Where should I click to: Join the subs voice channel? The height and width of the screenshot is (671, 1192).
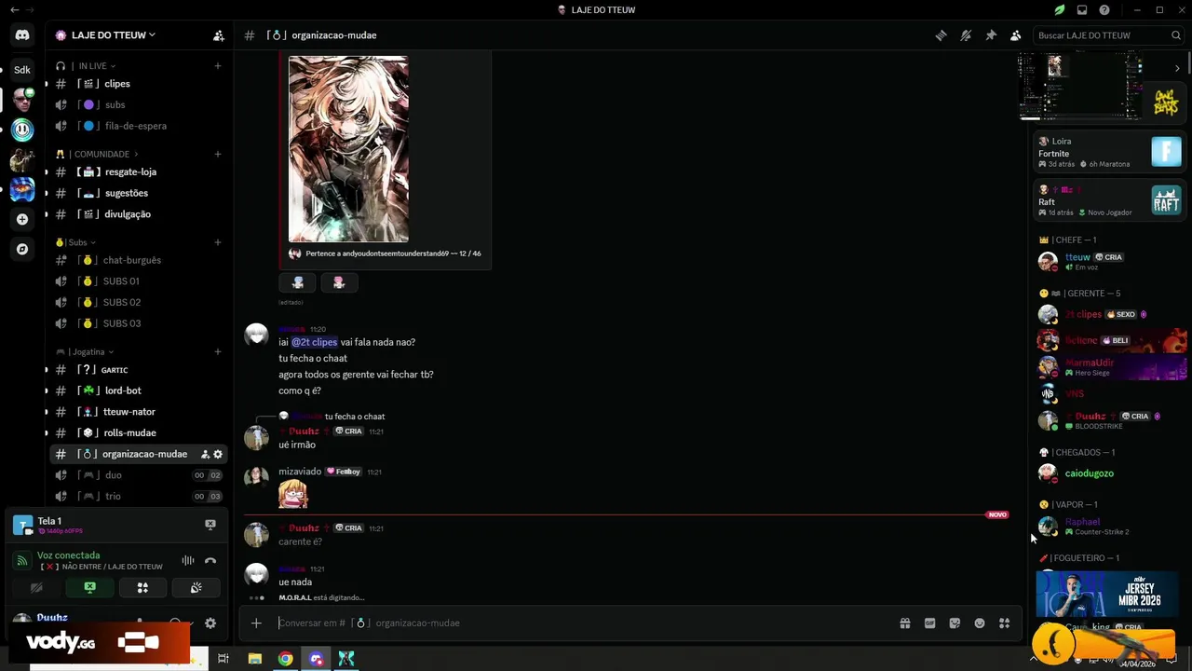pos(138,104)
